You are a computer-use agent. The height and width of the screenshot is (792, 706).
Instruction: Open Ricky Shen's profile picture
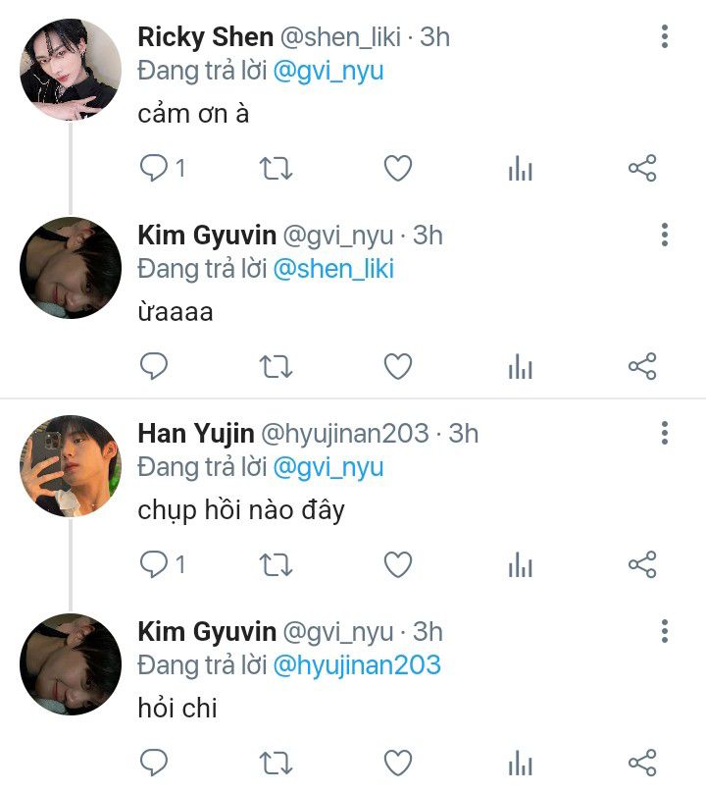coord(71,70)
